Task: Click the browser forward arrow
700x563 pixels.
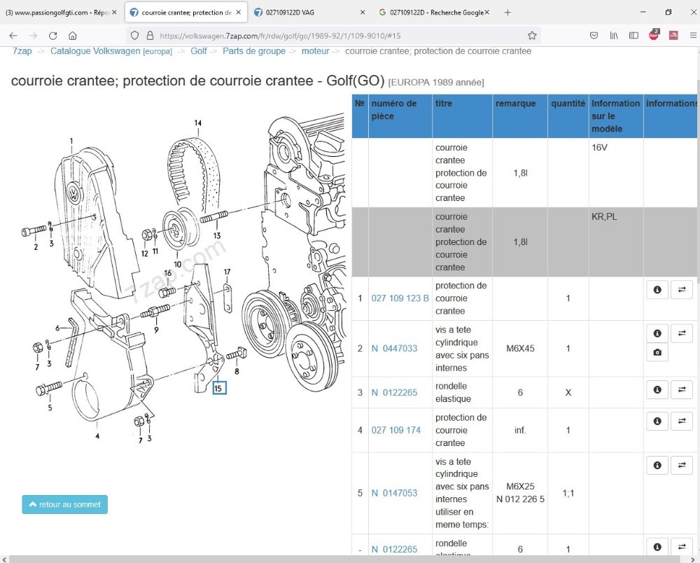Action: [x=33, y=36]
